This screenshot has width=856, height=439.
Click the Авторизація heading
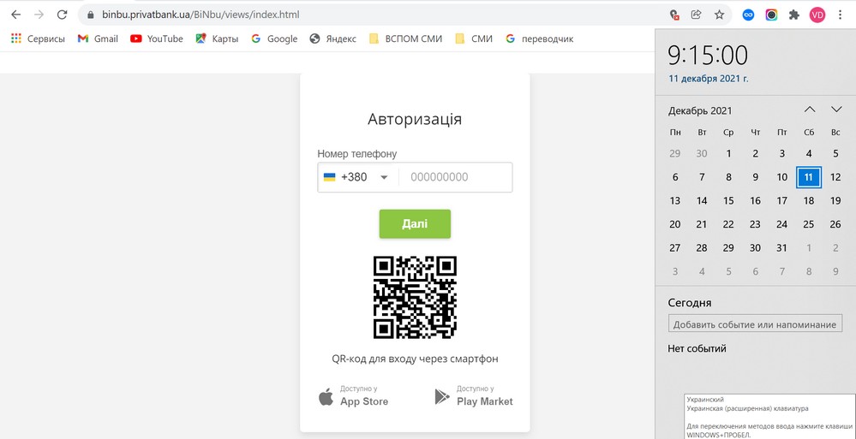pyautogui.click(x=415, y=120)
